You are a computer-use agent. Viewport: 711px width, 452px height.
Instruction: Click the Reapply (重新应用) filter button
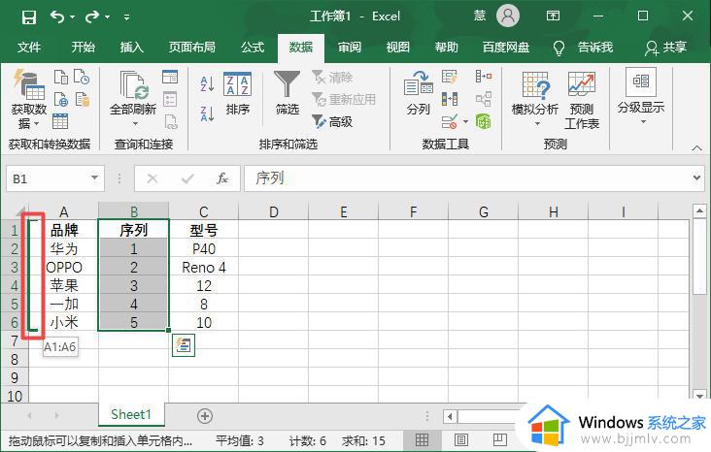[344, 99]
